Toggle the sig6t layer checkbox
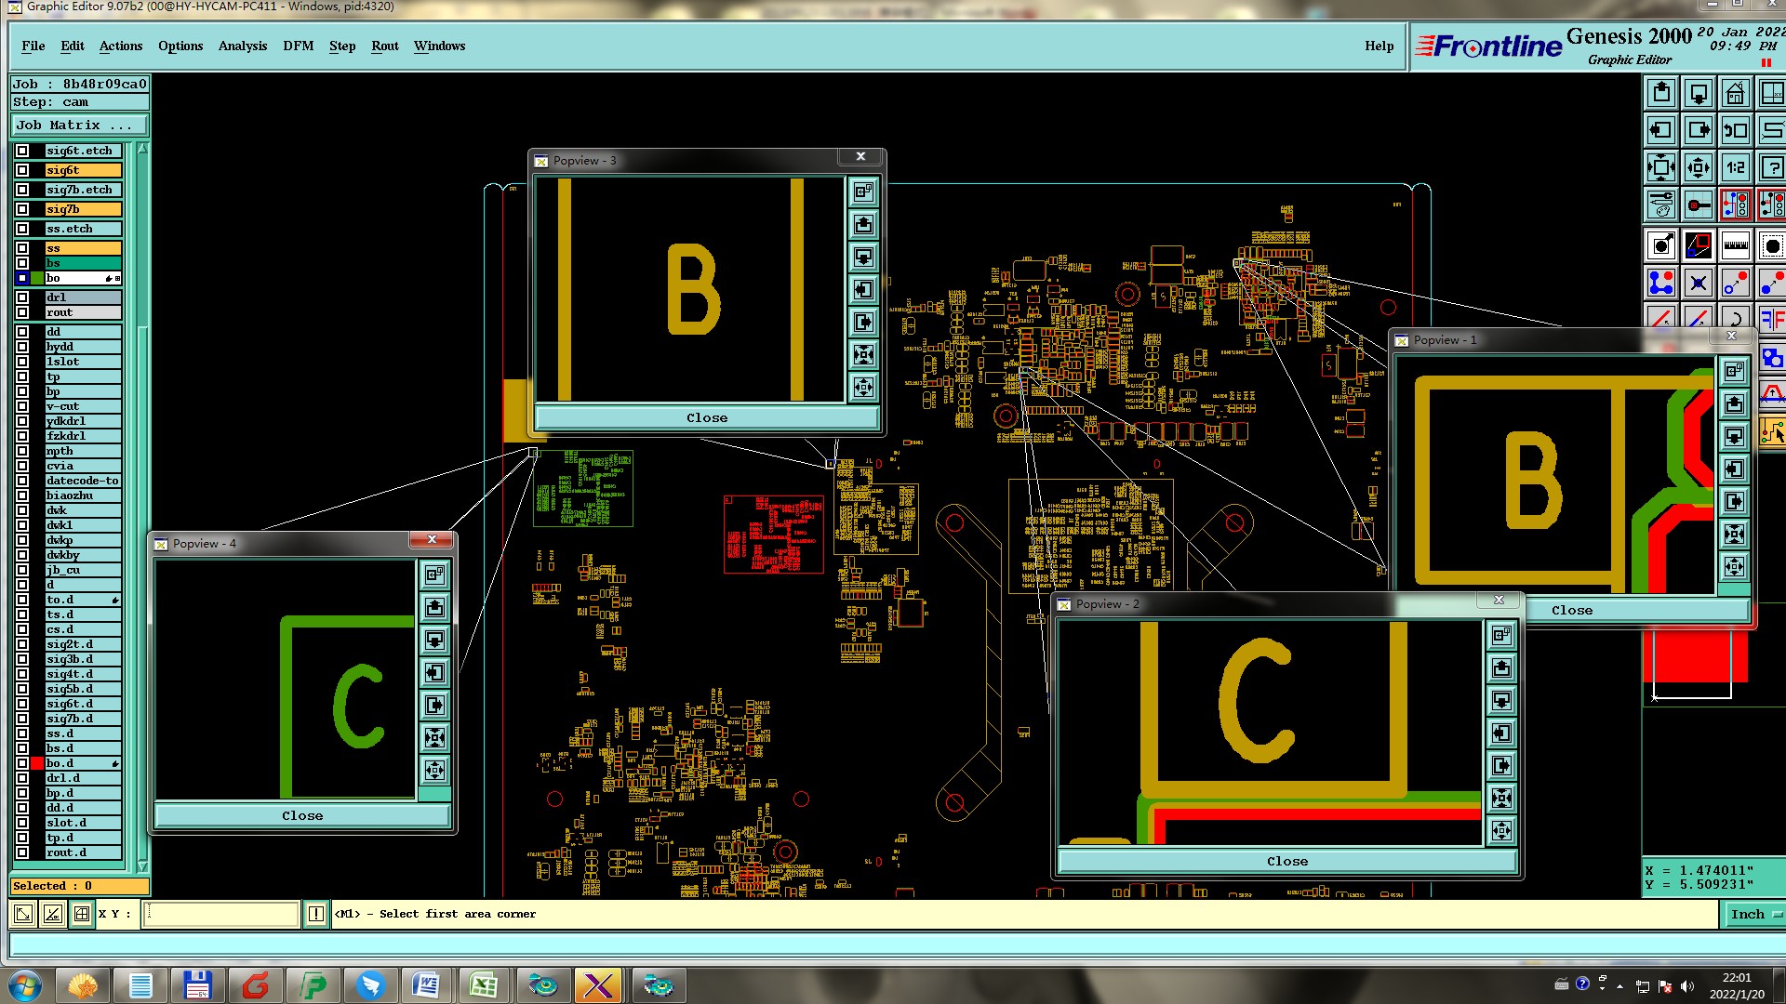This screenshot has width=1786, height=1004. tap(22, 170)
